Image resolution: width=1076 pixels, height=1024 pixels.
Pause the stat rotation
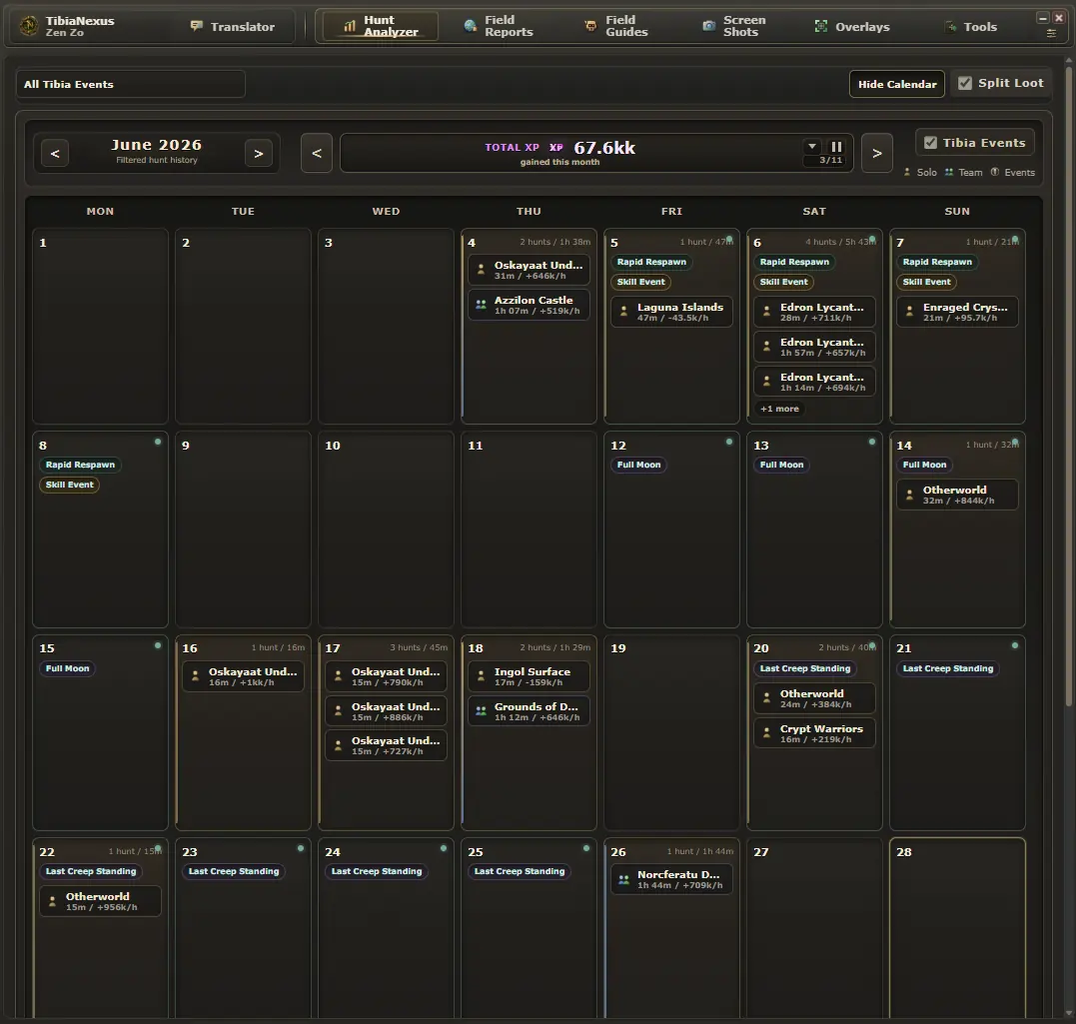click(x=836, y=146)
